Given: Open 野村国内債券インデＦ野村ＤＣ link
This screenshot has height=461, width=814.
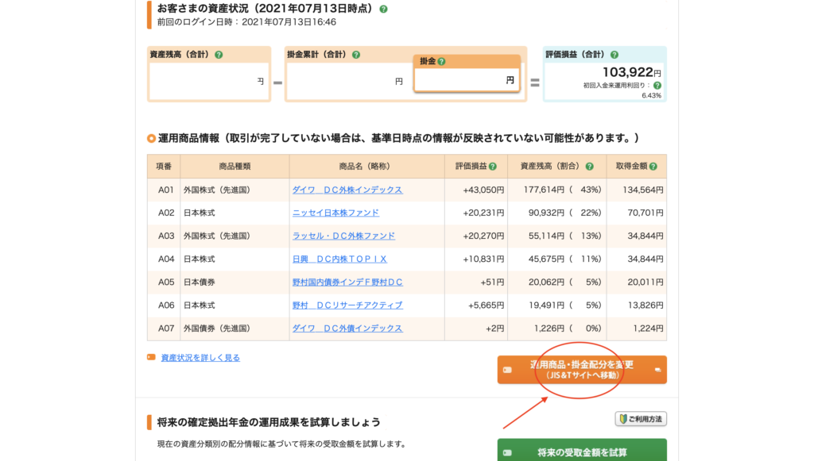Looking at the screenshot, I should pos(347,282).
